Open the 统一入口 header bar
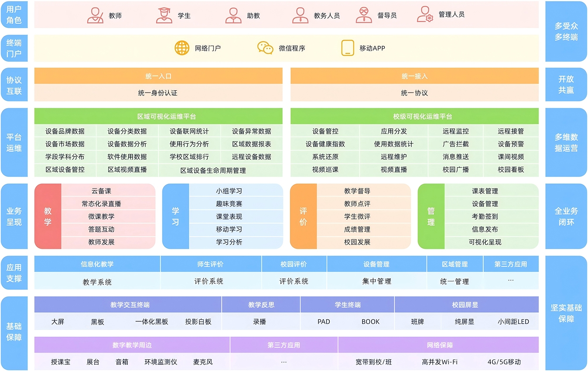This screenshot has height=371, width=588. 158,76
